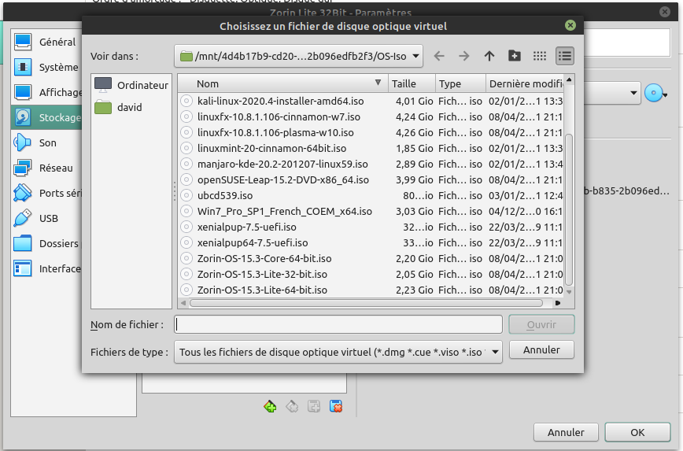
Task: Click the back navigation arrow
Action: [439, 56]
